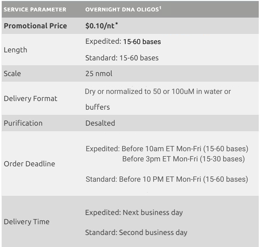Select the Order Deadline row label
This screenshot has height=247, width=260.
coord(30,164)
